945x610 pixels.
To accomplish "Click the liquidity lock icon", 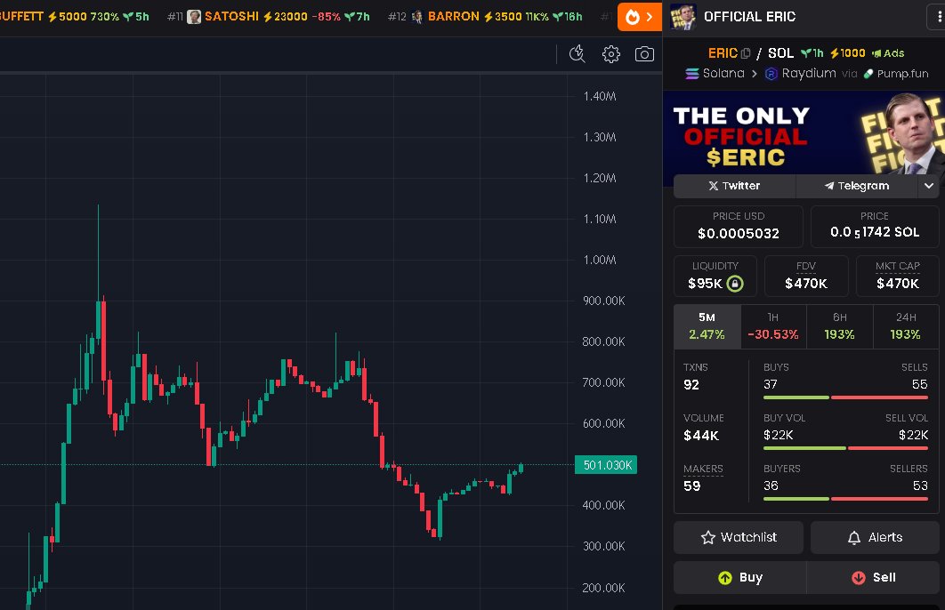I will pyautogui.click(x=735, y=283).
